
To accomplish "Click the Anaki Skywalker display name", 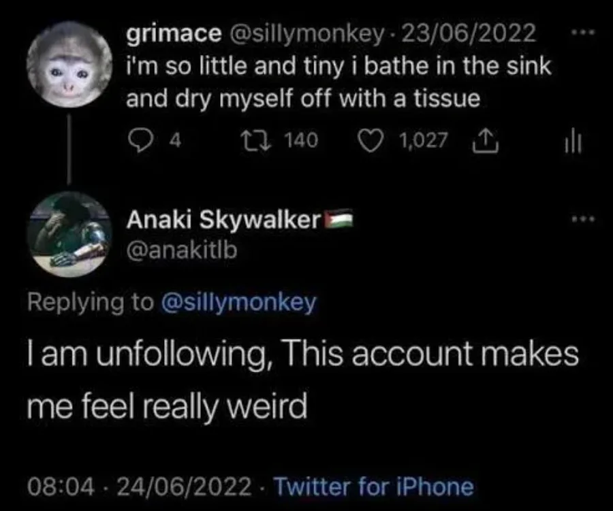I will coord(223,220).
